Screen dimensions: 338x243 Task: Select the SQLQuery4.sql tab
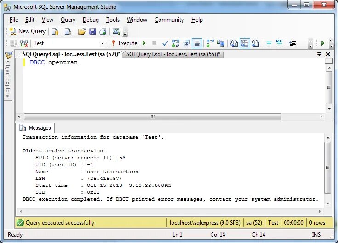(x=71, y=54)
